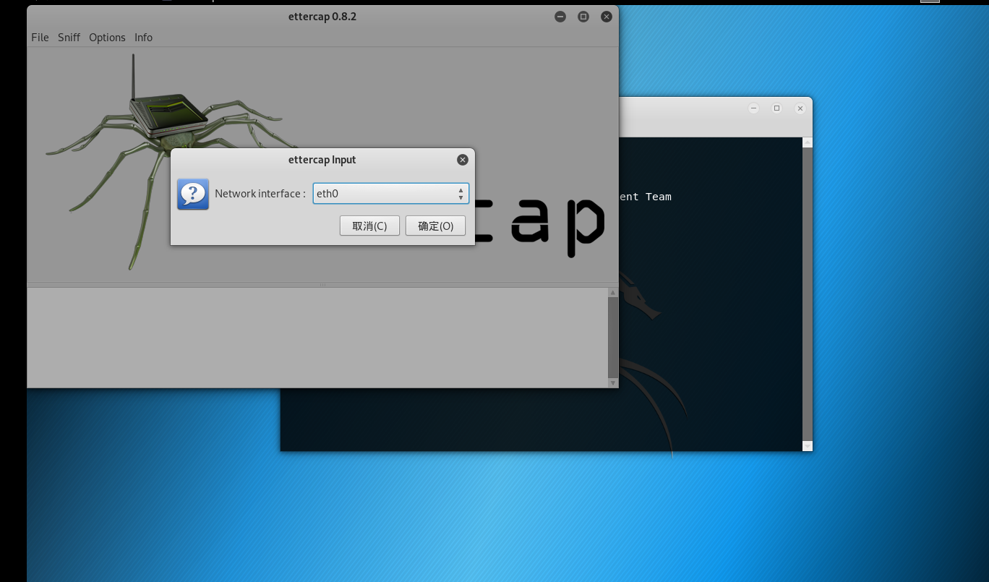This screenshot has height=582, width=989.
Task: Maximize the ettercap 0.8.2 window
Action: click(x=583, y=17)
